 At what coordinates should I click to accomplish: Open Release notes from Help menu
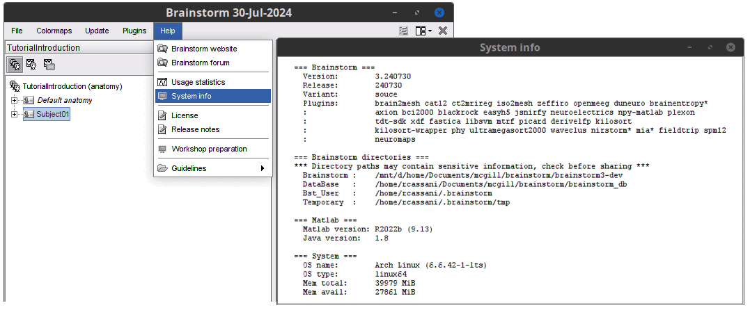click(x=195, y=129)
